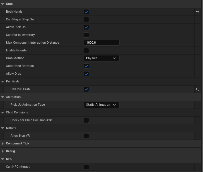Collapse the Grab section

3,4
